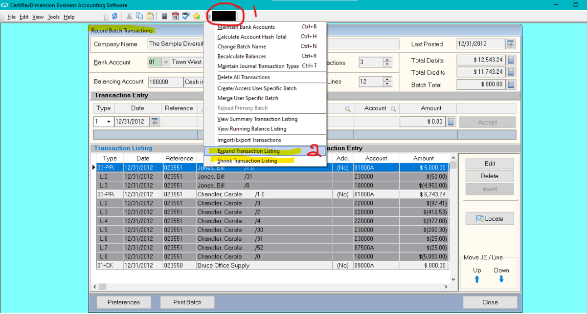Click the Copy toolbar icon
Image resolution: width=587 pixels, height=315 pixels.
coord(139,16)
